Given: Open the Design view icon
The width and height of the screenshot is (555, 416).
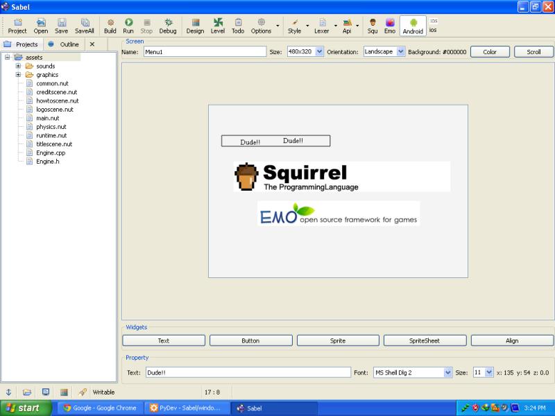Looking at the screenshot, I should pos(196,26).
